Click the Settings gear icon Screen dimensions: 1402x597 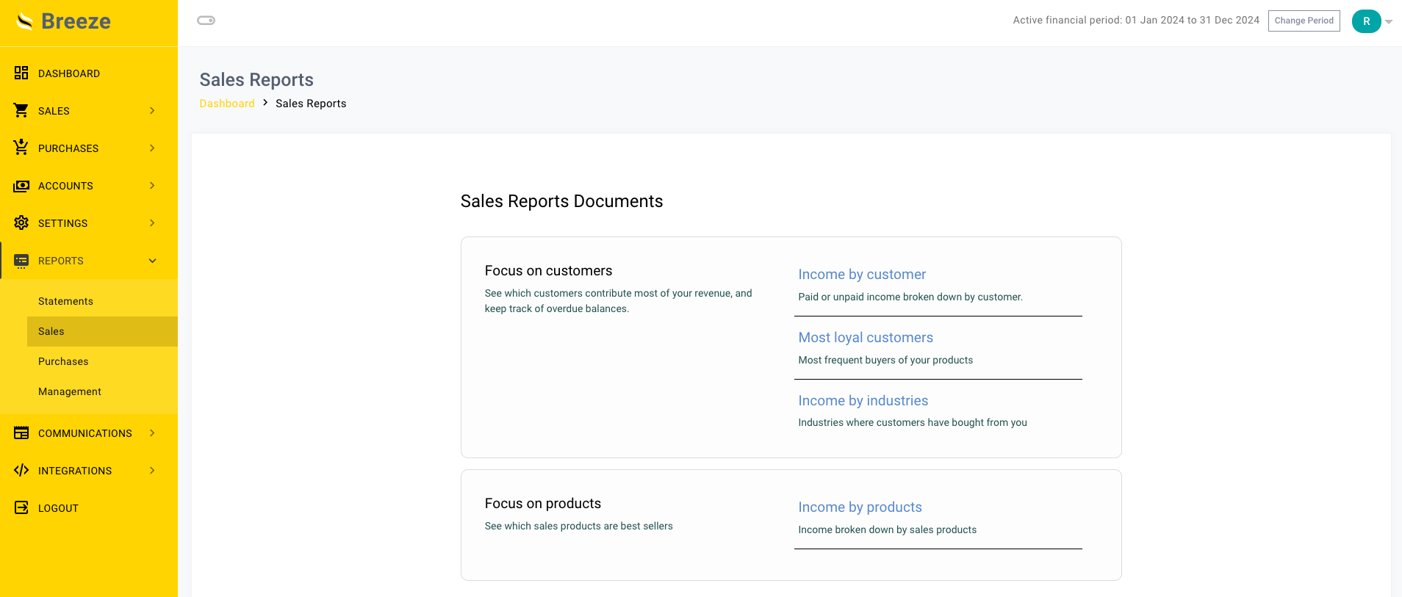point(21,223)
